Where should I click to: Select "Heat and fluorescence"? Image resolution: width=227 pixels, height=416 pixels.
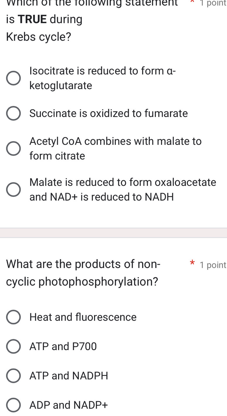[x=13, y=317]
